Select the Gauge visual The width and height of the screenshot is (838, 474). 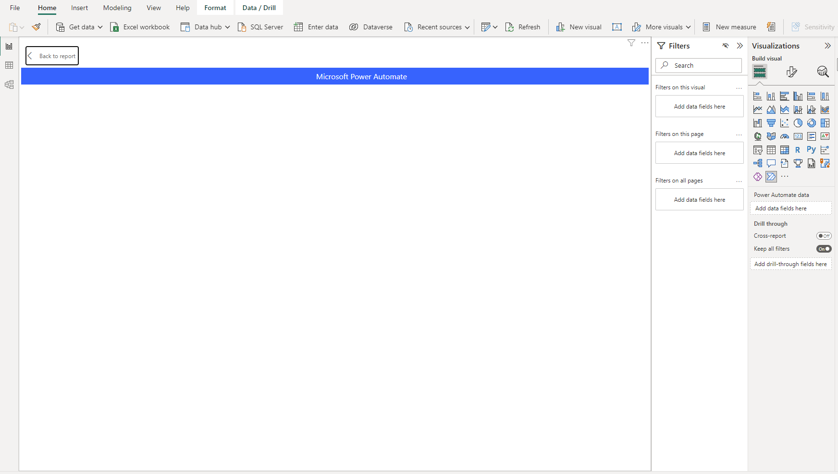[x=785, y=136]
